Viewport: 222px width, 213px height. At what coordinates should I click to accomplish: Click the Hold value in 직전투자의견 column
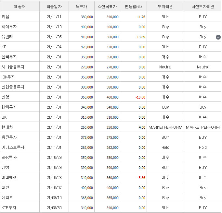tap(203, 147)
